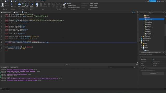
Task: Open the All Contexts dropdown in Output
Action: click(14, 67)
